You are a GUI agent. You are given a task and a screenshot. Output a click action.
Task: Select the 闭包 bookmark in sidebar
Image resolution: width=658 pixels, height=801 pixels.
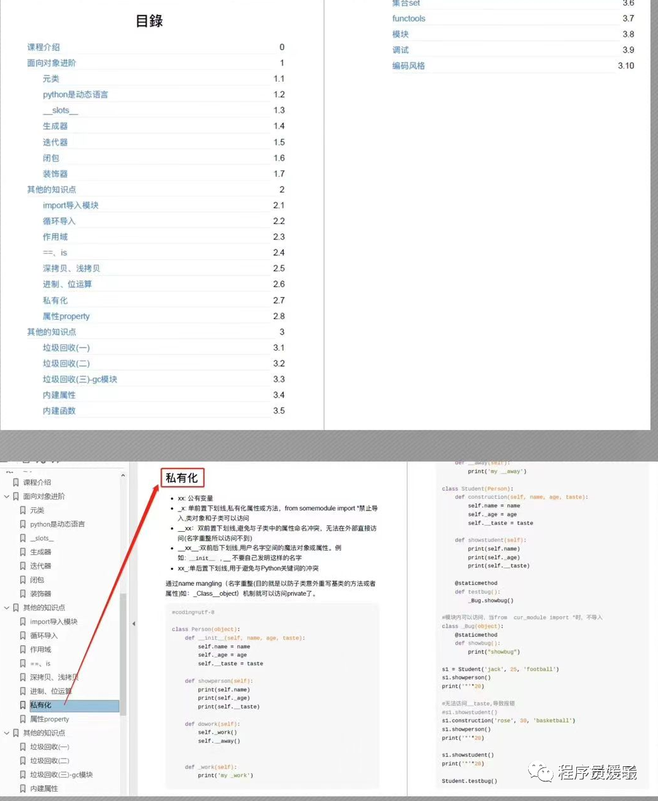click(37, 580)
